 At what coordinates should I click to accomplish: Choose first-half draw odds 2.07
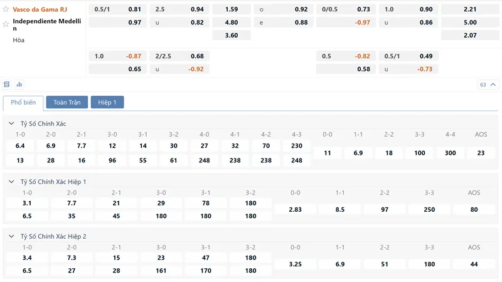coord(470,35)
